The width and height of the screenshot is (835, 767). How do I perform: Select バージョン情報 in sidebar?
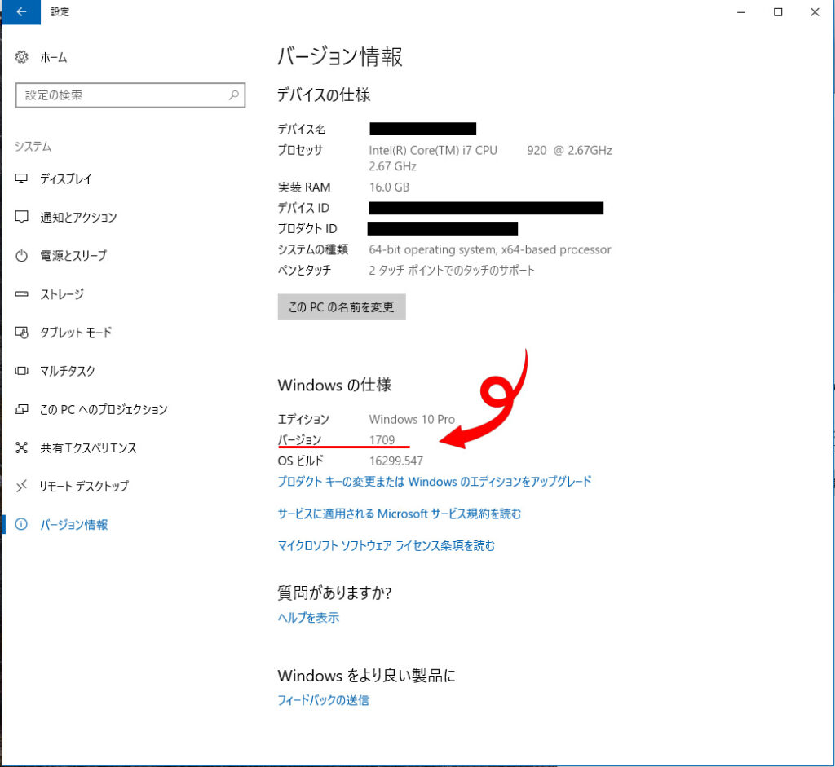74,525
